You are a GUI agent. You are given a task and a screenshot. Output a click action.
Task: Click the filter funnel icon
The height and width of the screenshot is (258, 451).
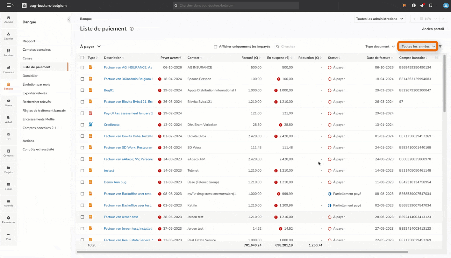point(440,47)
